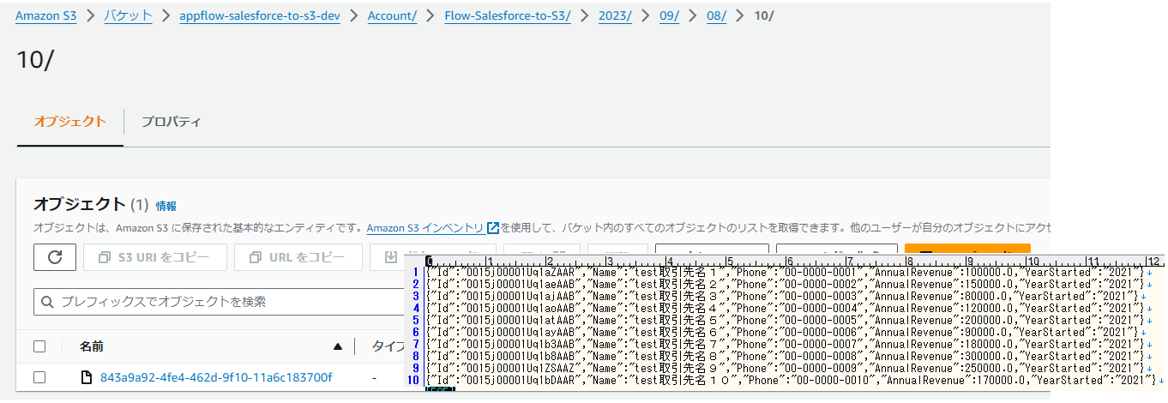Switch to the プロパティ tab
Screen dimensions: 1168x403
(172, 122)
